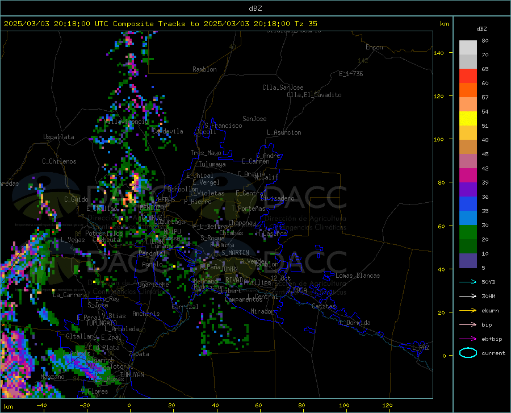Pick the light gray swatch between 80 and 70

coord(468,48)
